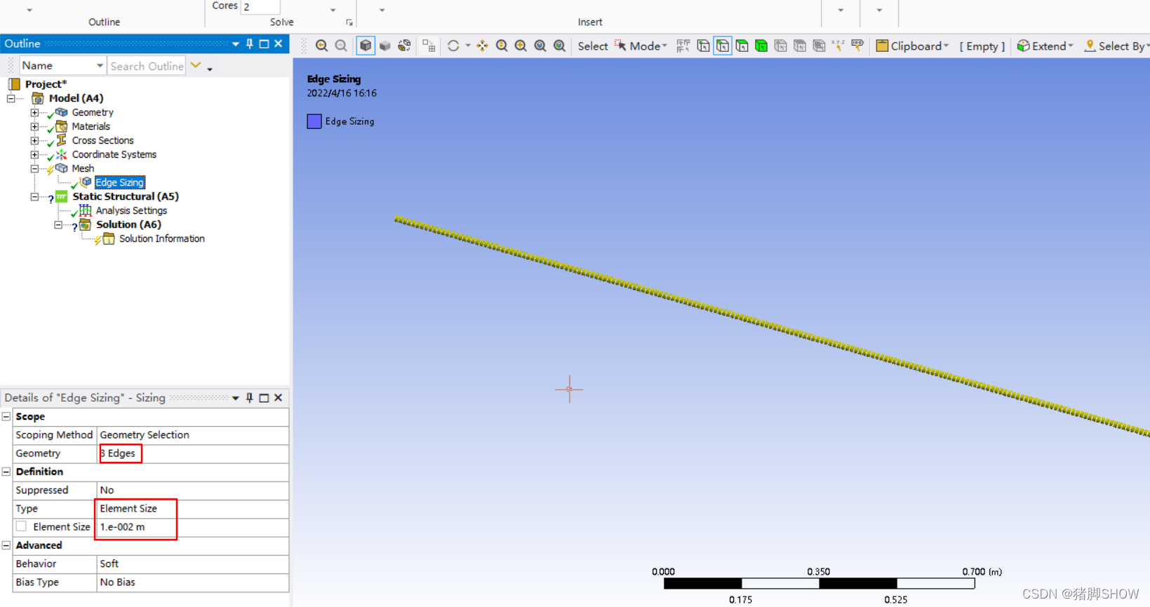1150x607 pixels.
Task: Click the Edge Sizing legend color swatch
Action: [x=314, y=121]
